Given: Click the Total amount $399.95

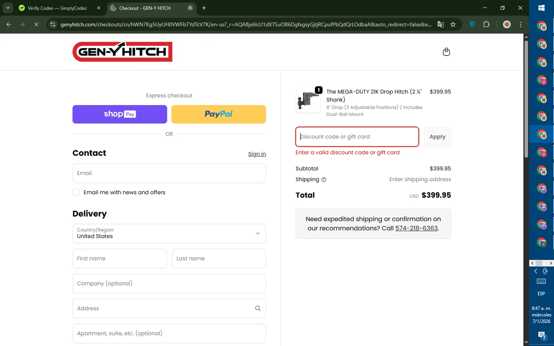Looking at the screenshot, I should (436, 195).
